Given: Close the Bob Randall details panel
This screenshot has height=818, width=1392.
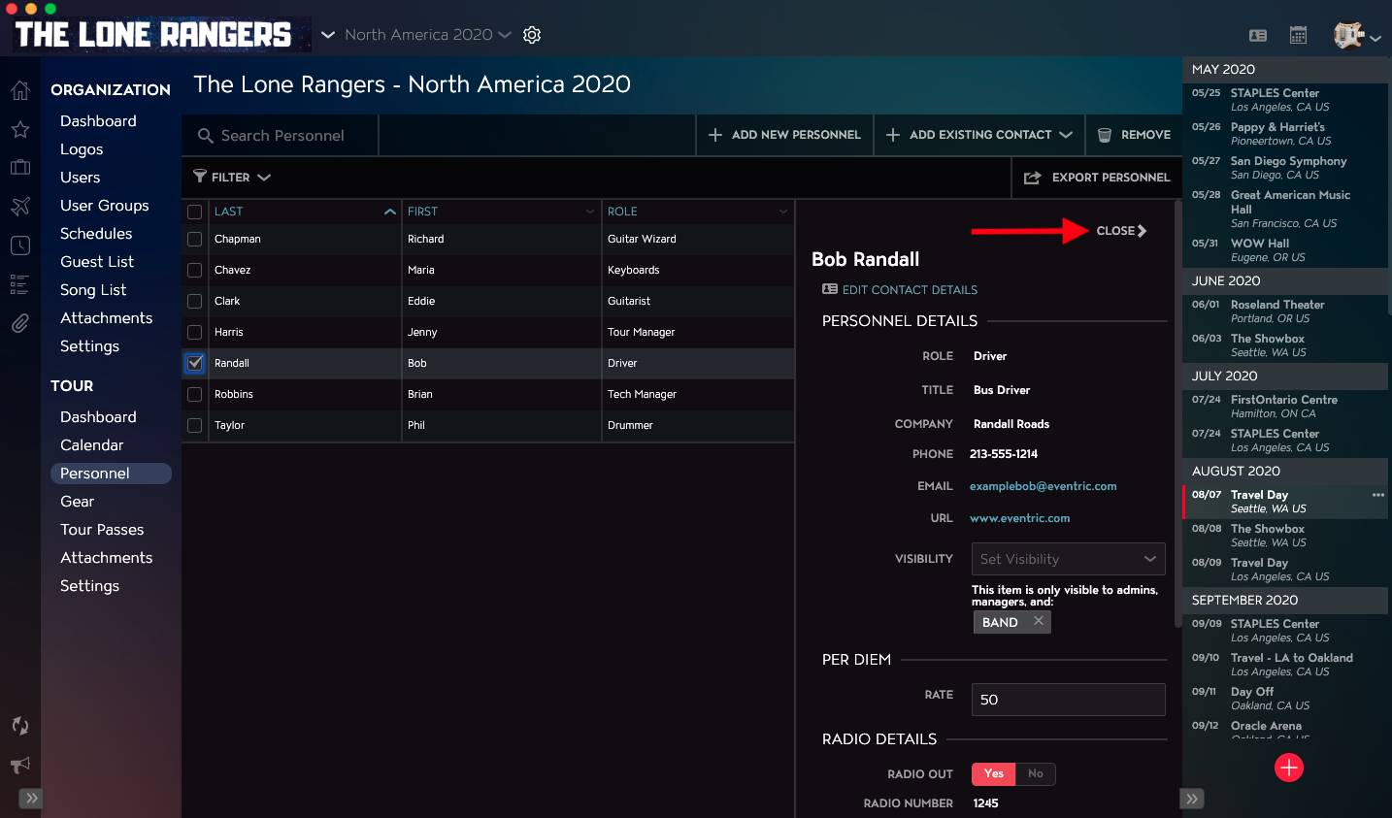Looking at the screenshot, I should coord(1121,231).
